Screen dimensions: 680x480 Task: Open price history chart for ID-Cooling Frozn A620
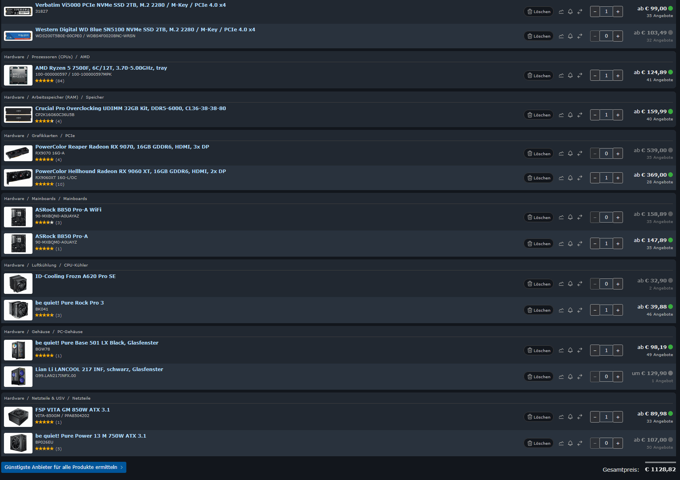tap(561, 284)
